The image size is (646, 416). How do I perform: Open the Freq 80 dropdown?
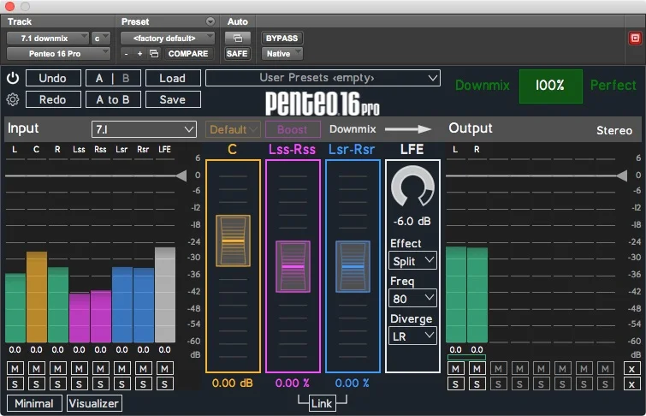pyautogui.click(x=412, y=298)
